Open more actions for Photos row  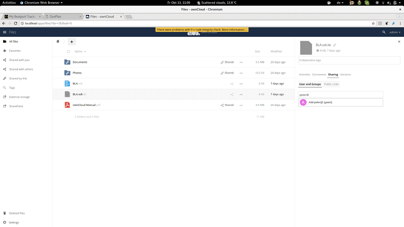(241, 73)
